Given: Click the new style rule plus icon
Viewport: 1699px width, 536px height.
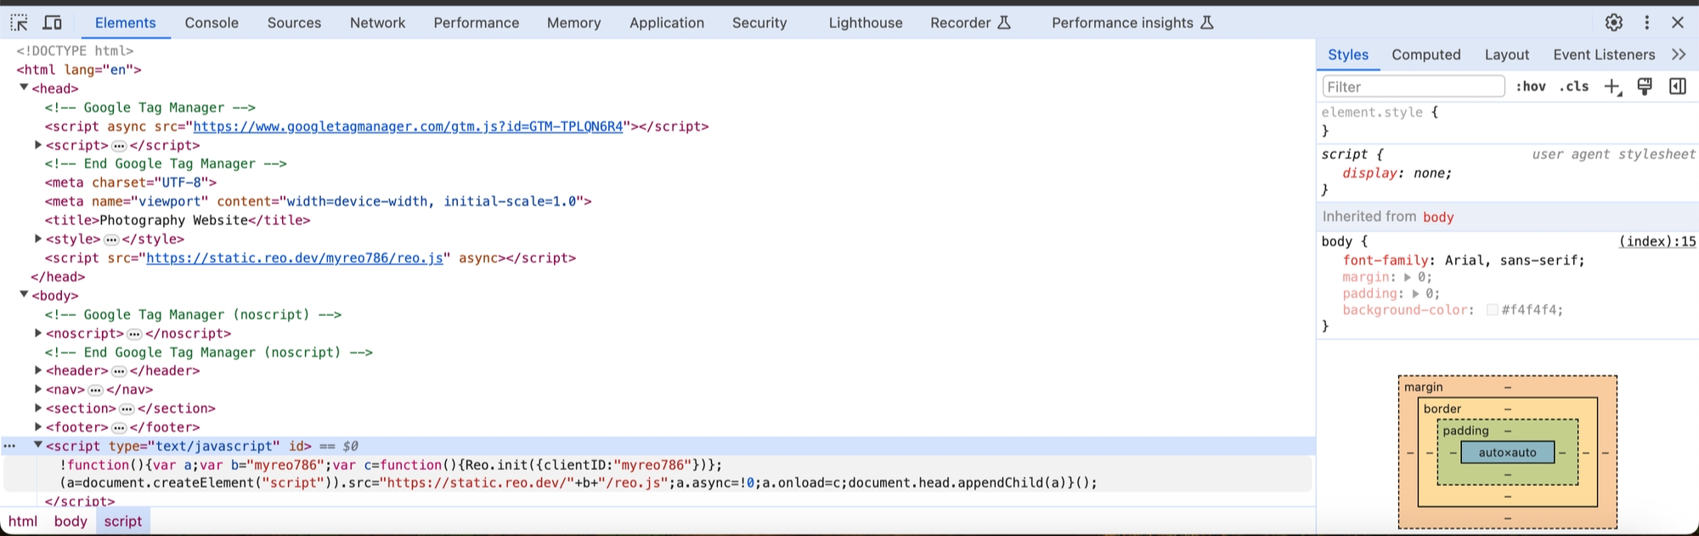Looking at the screenshot, I should [x=1612, y=87].
